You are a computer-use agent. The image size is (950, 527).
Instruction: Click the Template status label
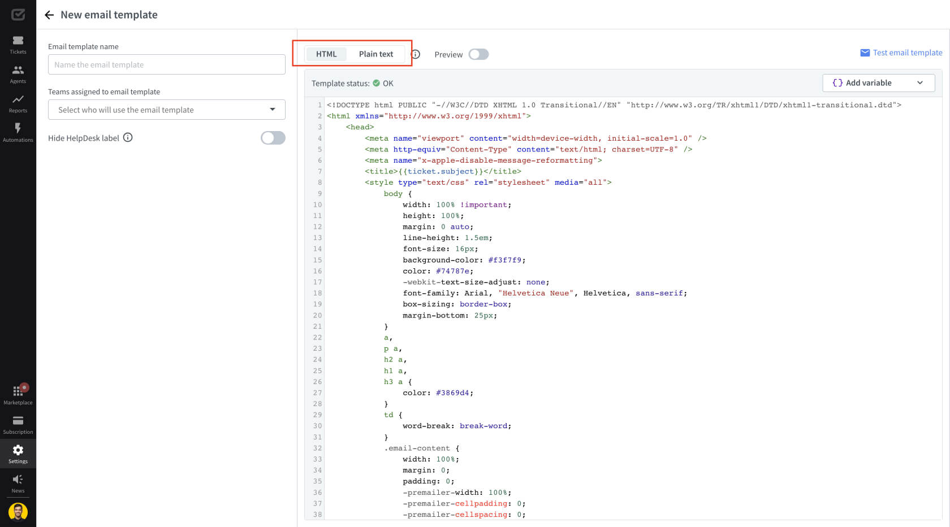point(340,83)
